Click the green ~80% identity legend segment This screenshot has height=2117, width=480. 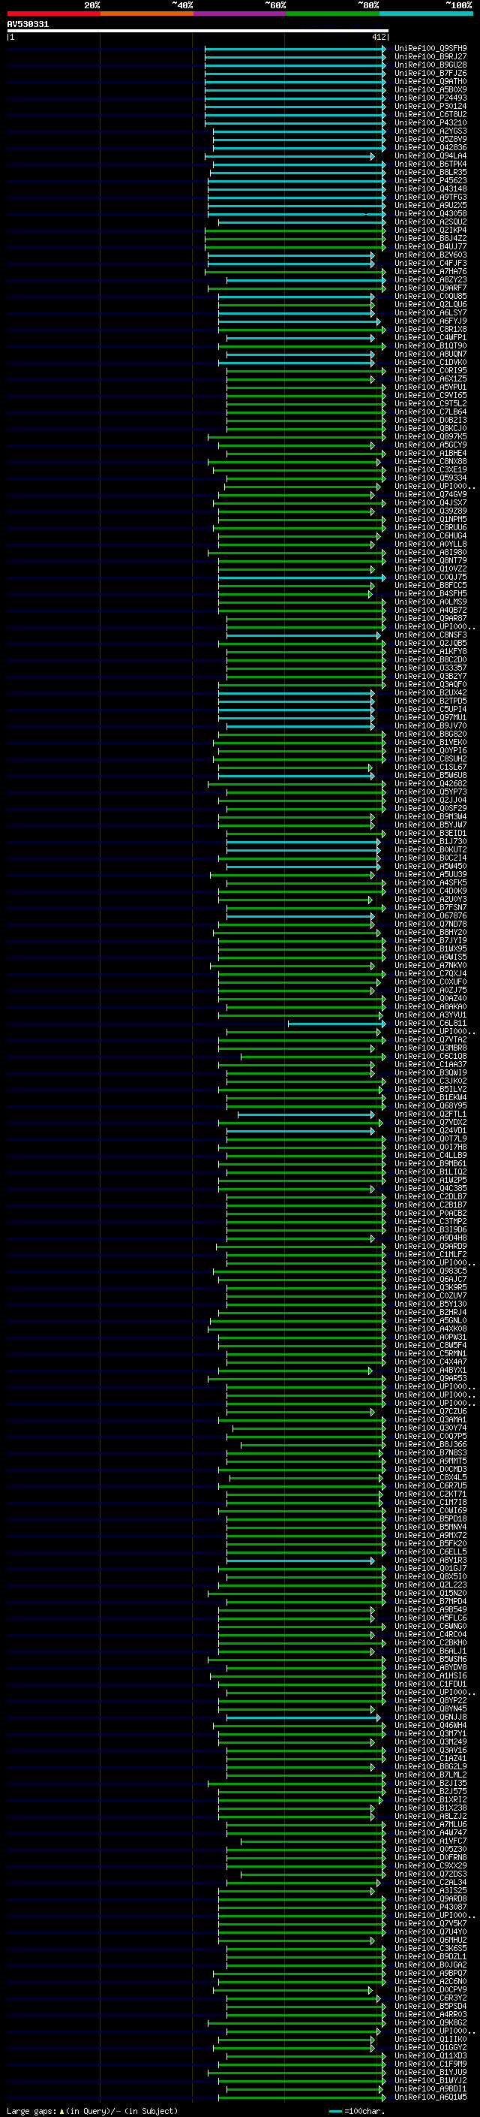click(x=333, y=14)
